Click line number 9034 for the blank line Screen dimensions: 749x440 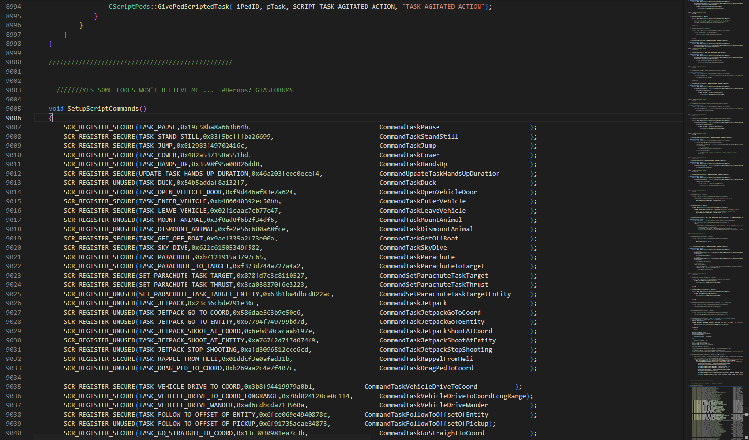coord(14,378)
